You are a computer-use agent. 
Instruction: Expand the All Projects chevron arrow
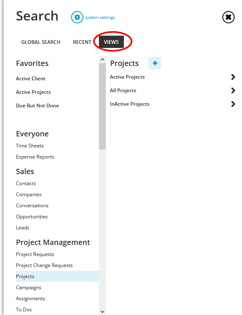coord(233,91)
